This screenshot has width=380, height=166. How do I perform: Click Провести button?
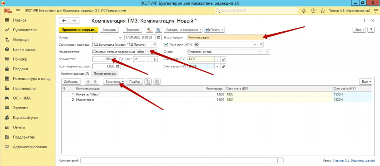click(x=132, y=30)
